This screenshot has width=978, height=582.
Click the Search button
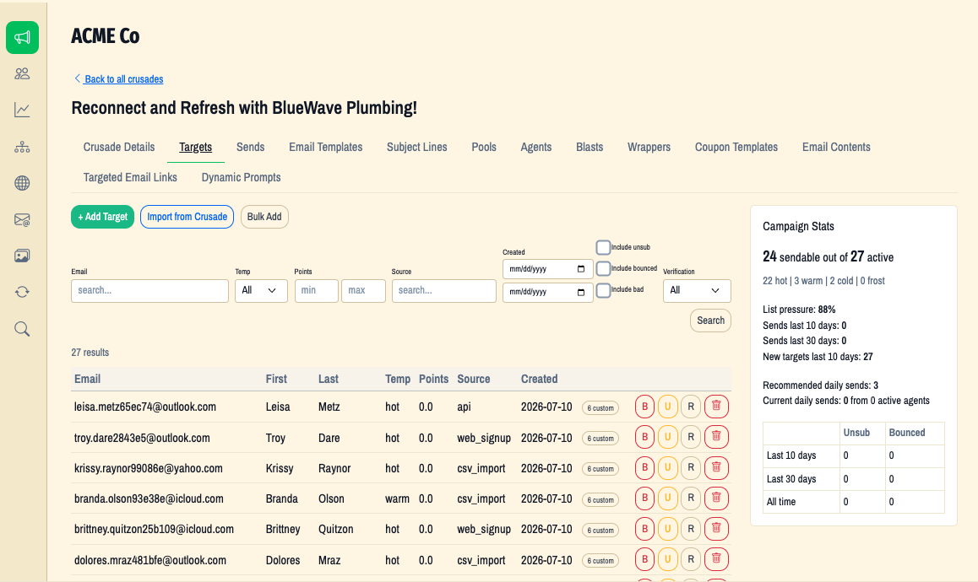[710, 321]
